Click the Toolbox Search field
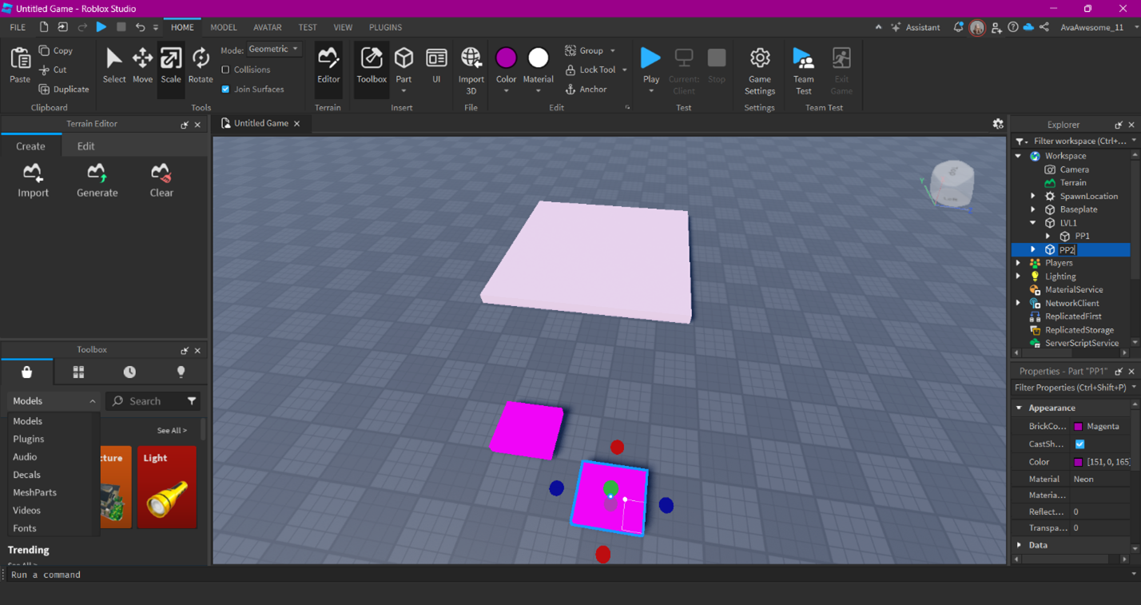This screenshot has height=605, width=1141. [146, 401]
